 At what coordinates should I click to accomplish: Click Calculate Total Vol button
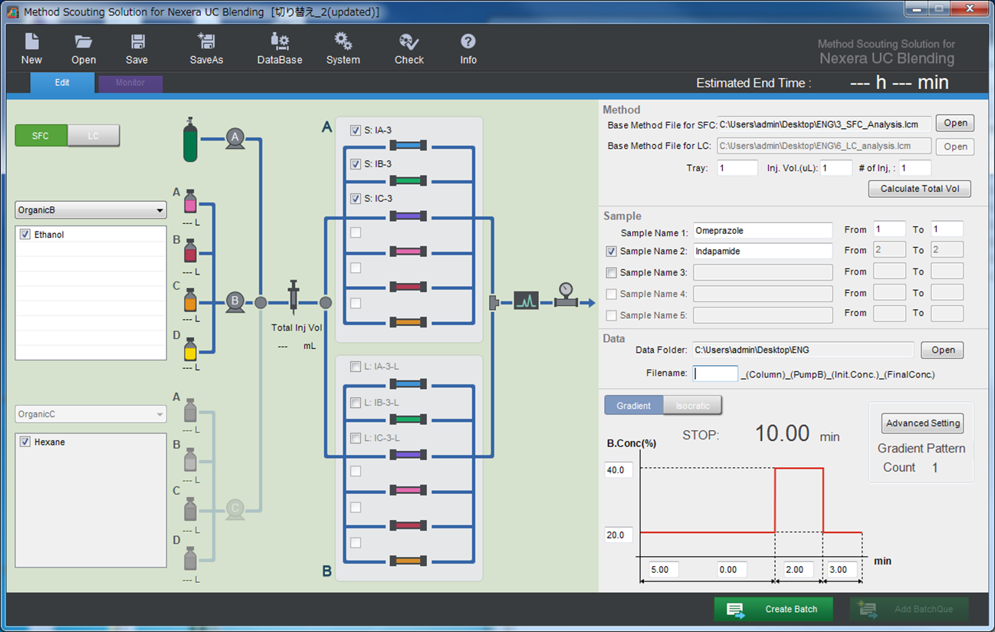920,189
